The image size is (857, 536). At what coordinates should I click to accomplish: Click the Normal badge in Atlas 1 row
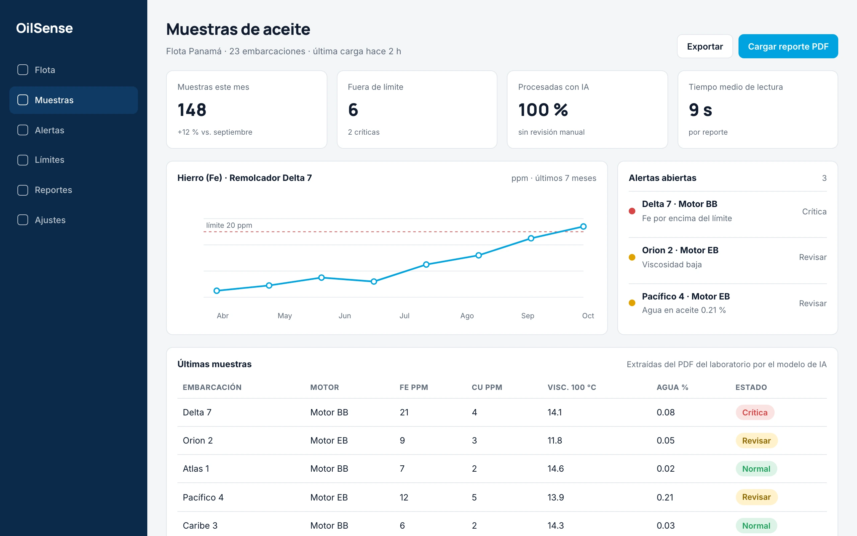(x=756, y=469)
